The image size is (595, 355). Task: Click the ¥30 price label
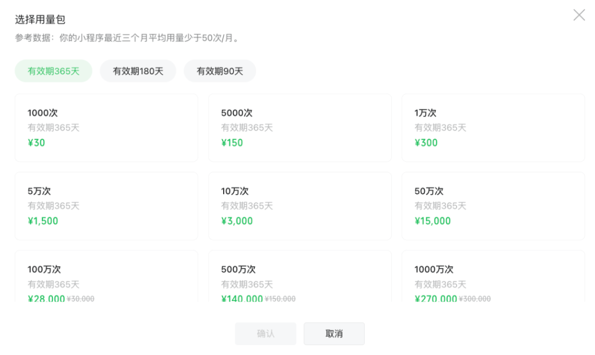37,143
